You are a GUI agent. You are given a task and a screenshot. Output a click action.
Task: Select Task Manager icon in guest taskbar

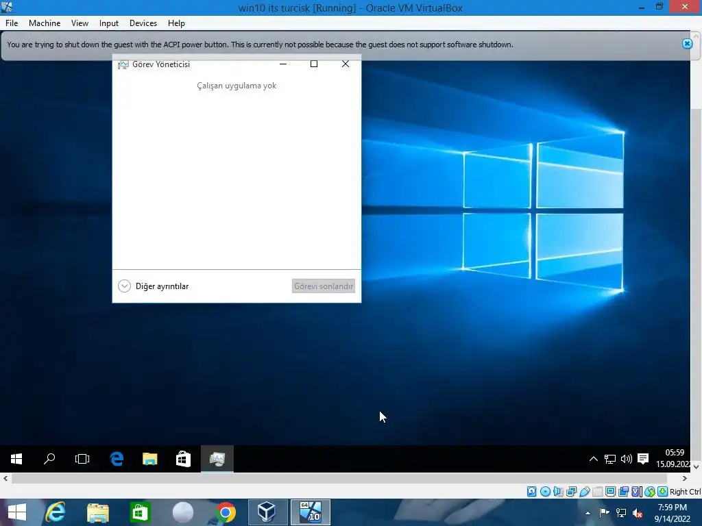click(x=217, y=459)
